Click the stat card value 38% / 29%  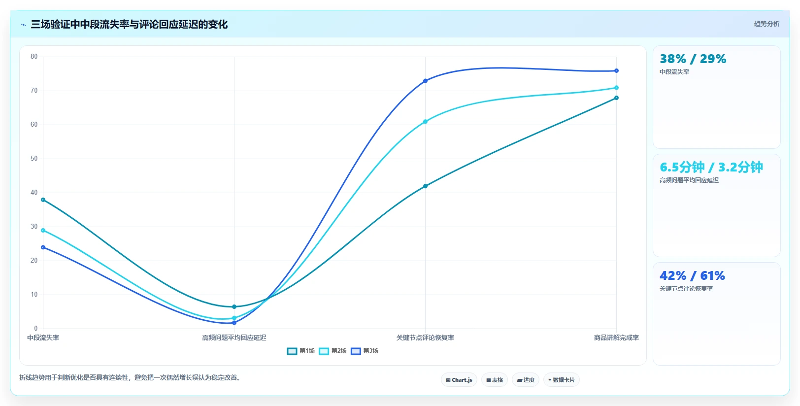pos(693,59)
